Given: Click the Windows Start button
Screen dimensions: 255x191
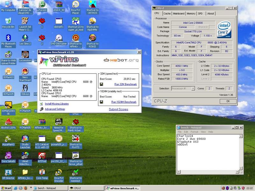Looking at the screenshot, I should click(x=6, y=188).
